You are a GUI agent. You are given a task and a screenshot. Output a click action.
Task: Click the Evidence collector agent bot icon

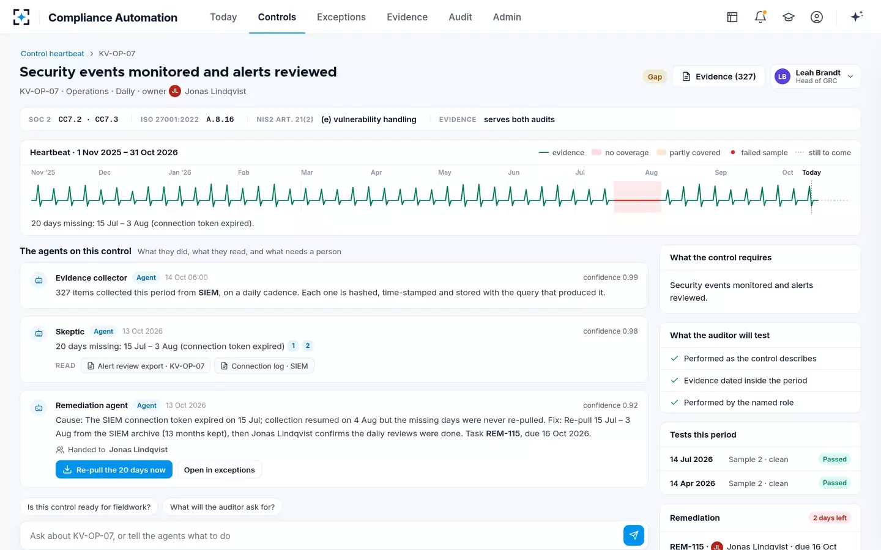(x=39, y=280)
